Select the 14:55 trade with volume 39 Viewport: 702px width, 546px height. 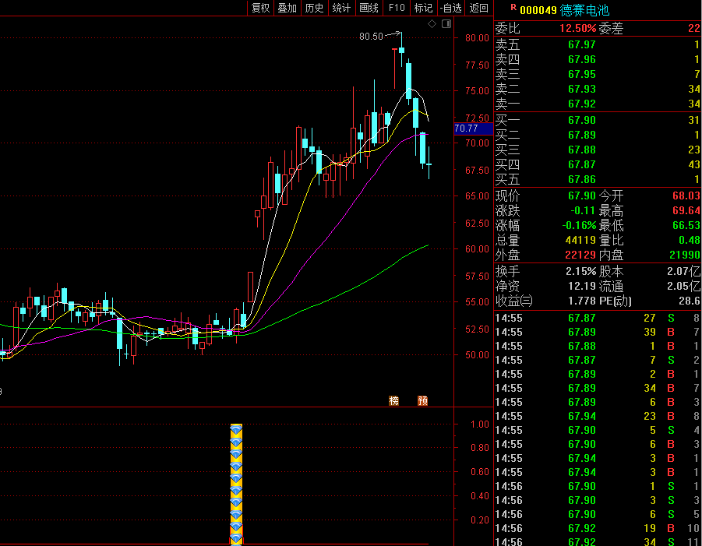pyautogui.click(x=598, y=332)
